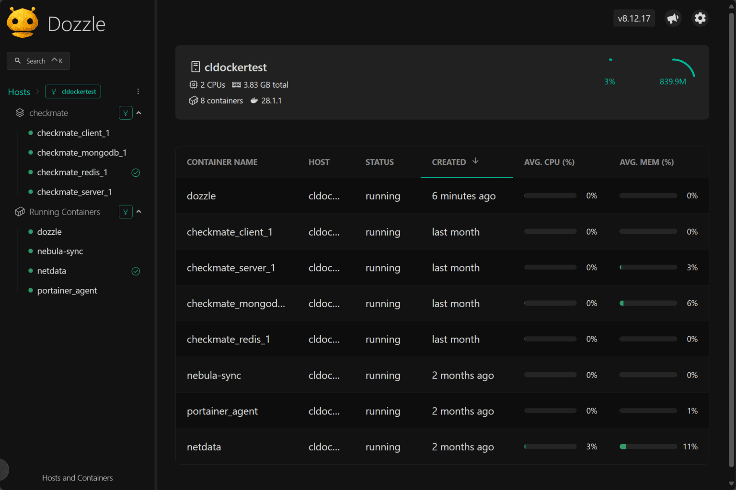736x490 pixels.
Task: Click inside the Search field
Action: [38, 61]
